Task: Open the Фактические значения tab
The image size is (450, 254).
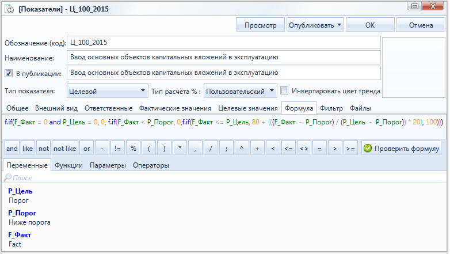Action: [175, 108]
